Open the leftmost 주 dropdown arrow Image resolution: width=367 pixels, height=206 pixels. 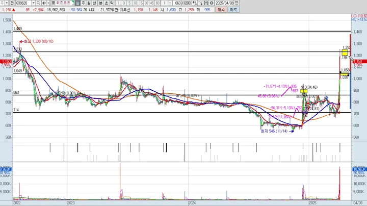(7, 3)
